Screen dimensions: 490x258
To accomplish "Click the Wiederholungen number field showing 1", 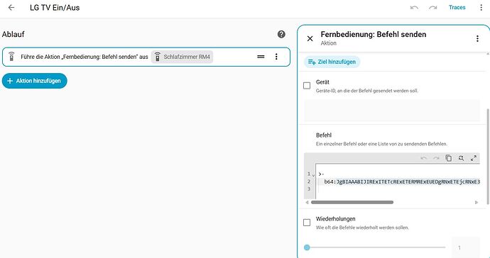I will coord(466,247).
